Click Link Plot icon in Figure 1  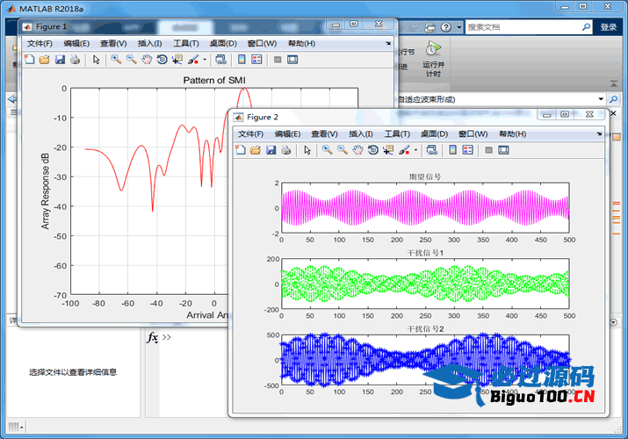click(x=220, y=60)
